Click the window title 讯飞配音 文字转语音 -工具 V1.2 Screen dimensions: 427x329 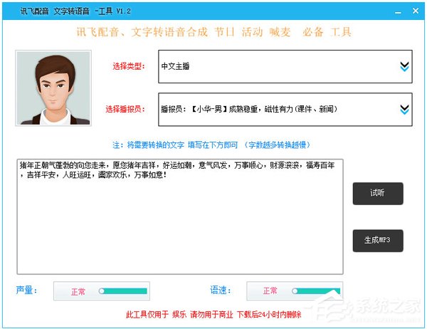[75, 11]
